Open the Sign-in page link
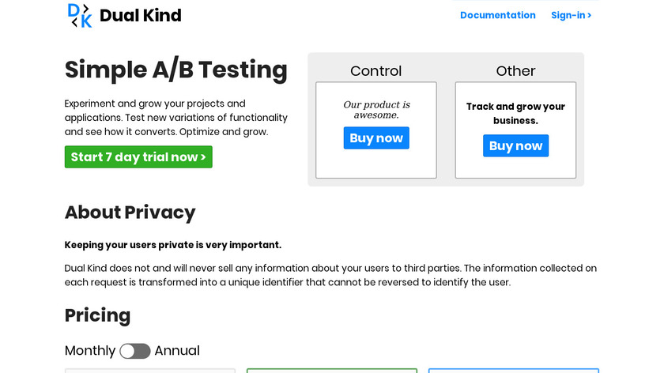The width and height of the screenshot is (664, 373). click(x=571, y=15)
